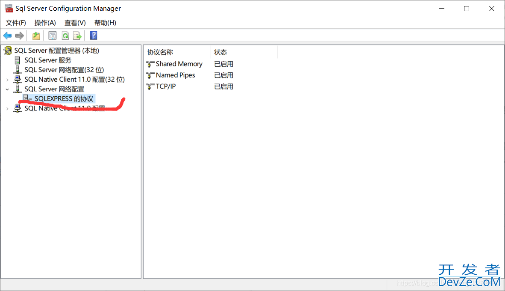Open the Help question mark icon
The width and height of the screenshot is (505, 291).
[x=94, y=36]
